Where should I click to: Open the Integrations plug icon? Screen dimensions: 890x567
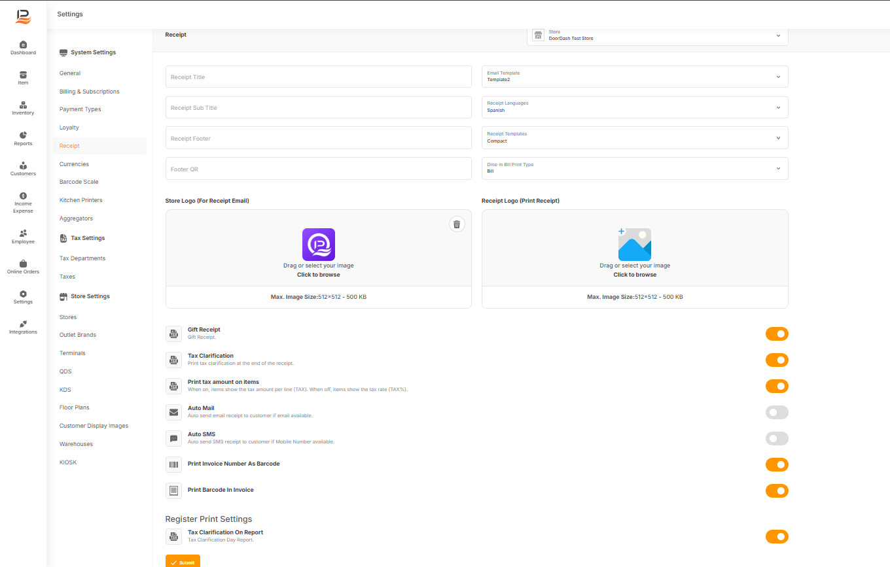point(23,324)
